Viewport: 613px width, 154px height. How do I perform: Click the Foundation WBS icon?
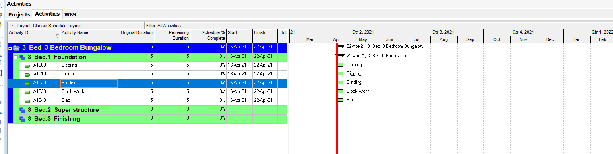23,57
